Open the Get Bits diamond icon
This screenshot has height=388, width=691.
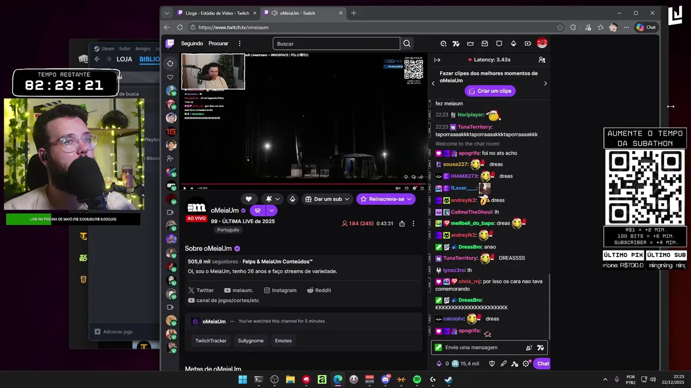coord(513,44)
